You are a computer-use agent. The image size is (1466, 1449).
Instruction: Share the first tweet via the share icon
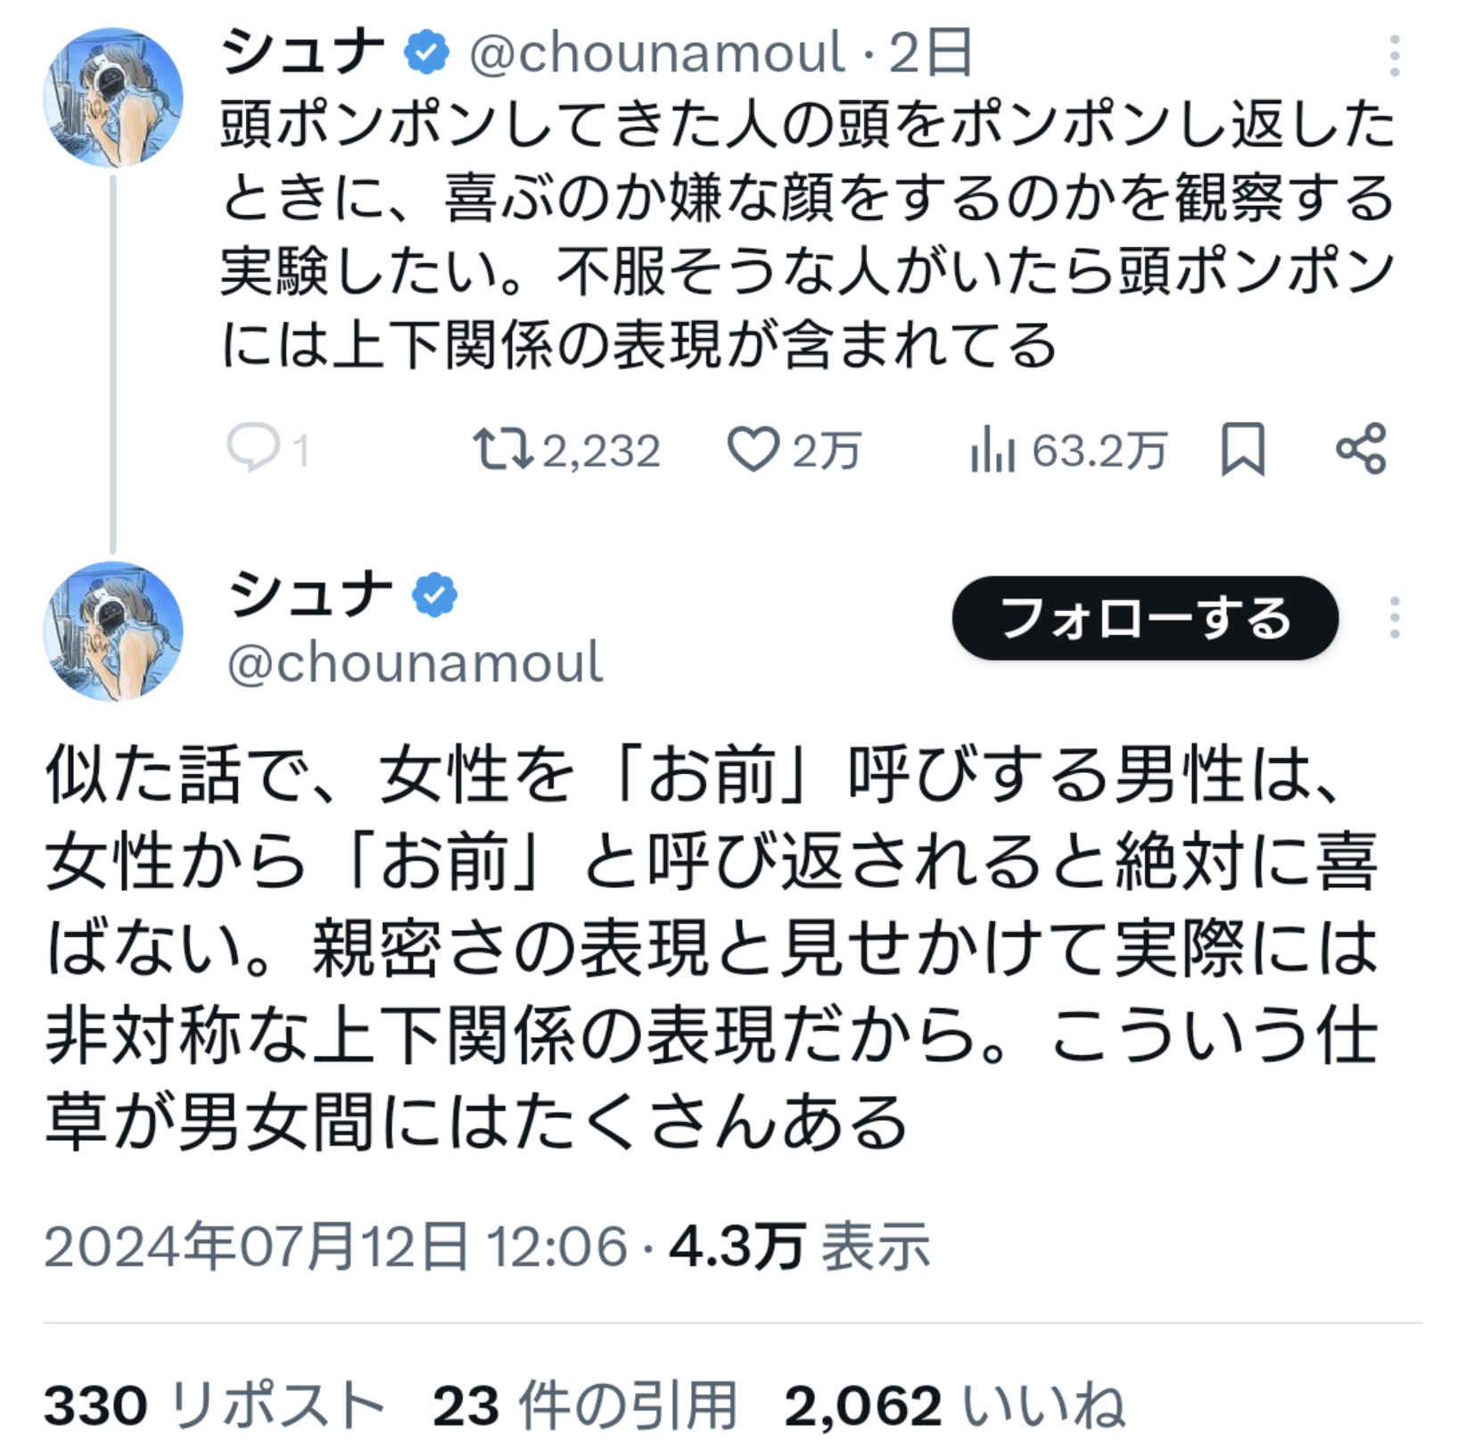(x=1361, y=449)
